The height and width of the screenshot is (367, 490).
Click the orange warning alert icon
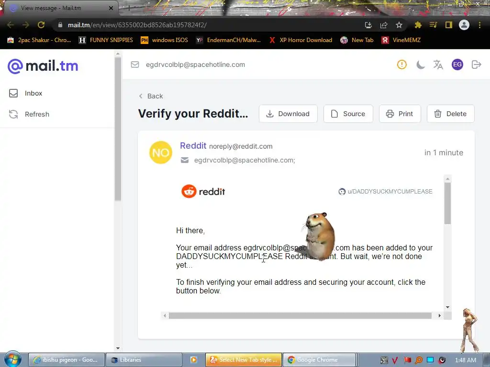point(402,65)
